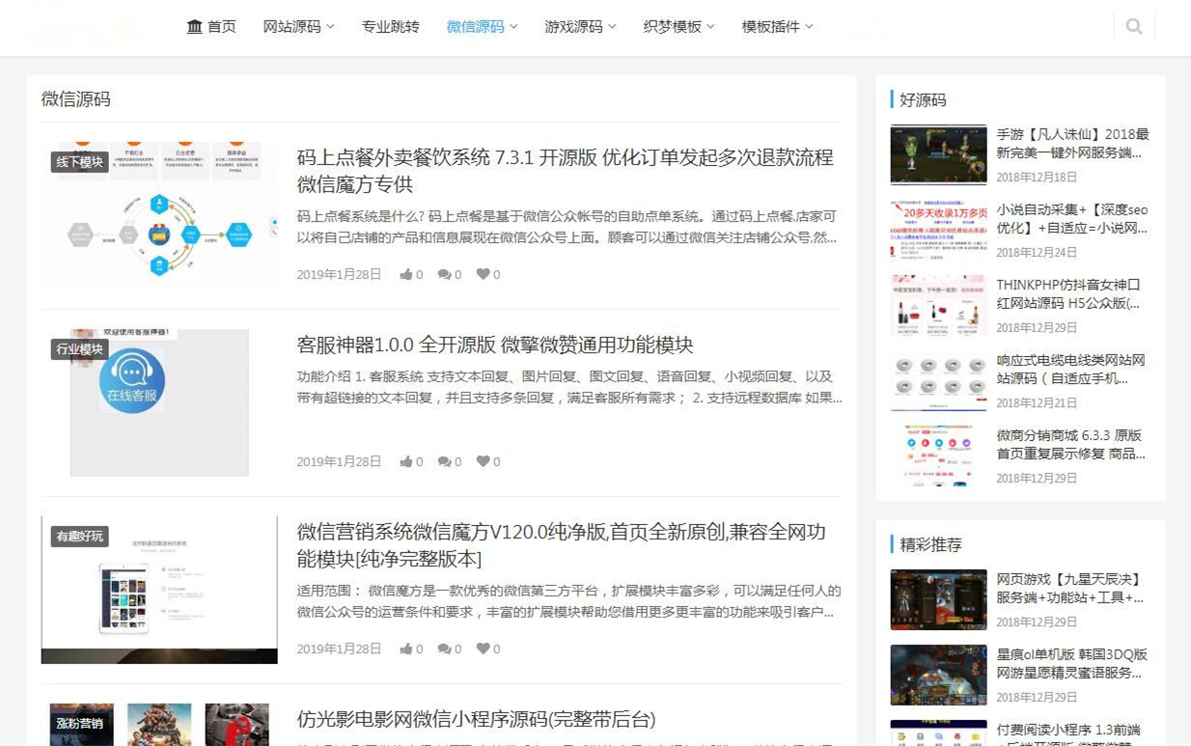Click the 2018年12月18日 date in sidebar
This screenshot has width=1191, height=746.
click(1038, 178)
